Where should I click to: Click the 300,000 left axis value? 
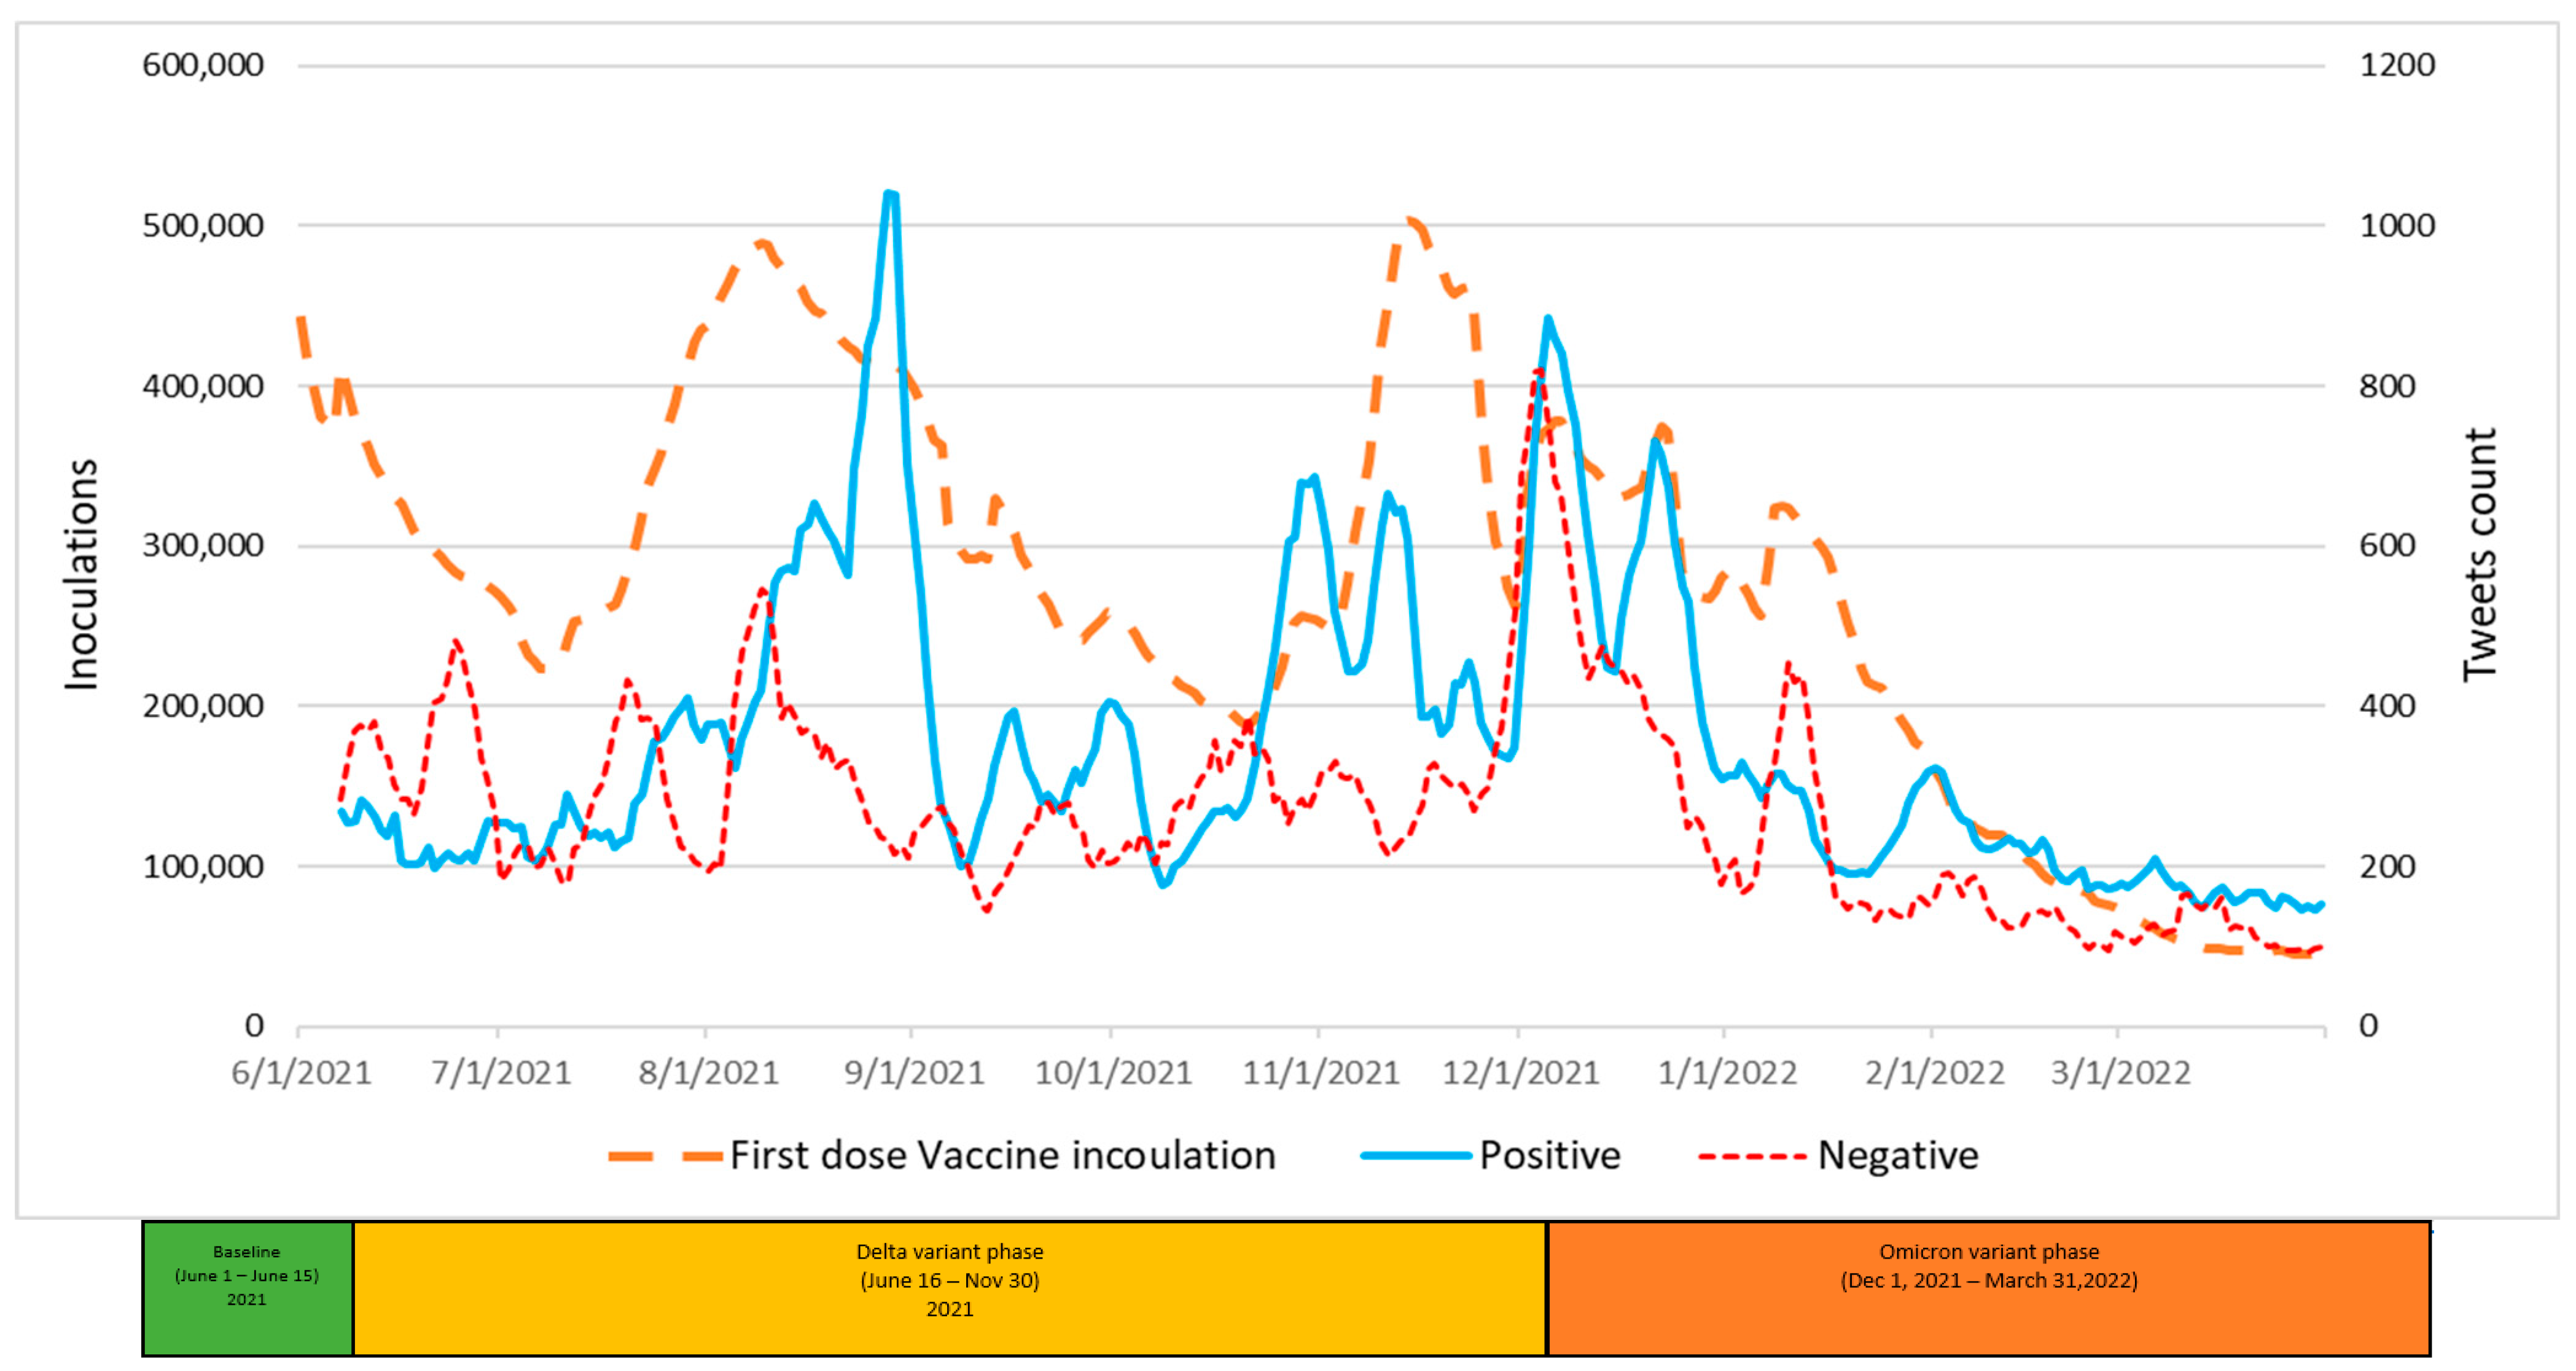click(x=203, y=546)
